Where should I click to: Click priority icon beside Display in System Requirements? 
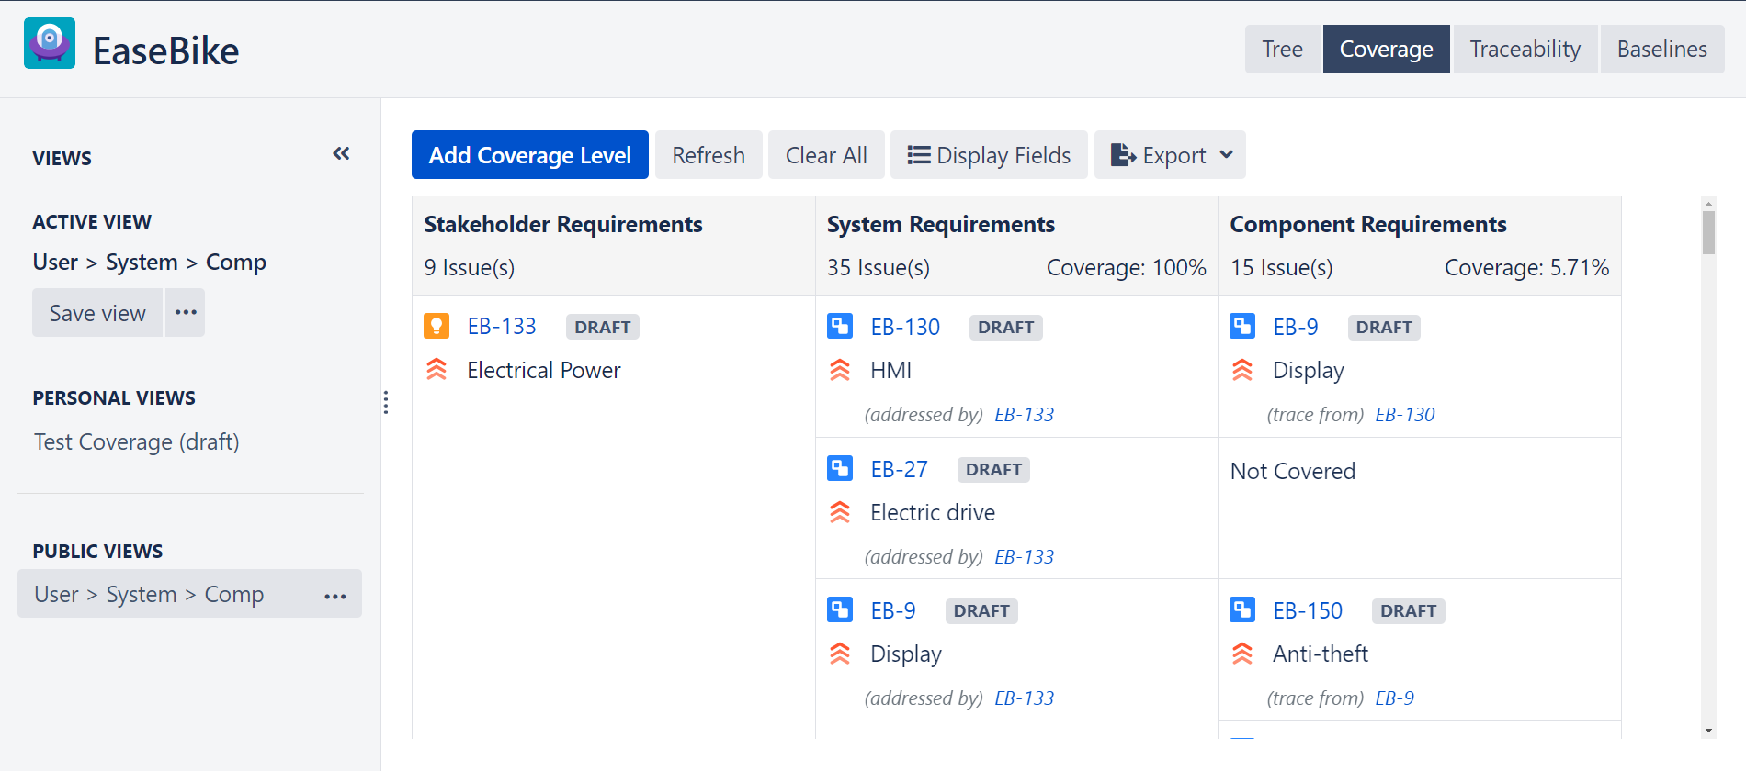click(x=840, y=653)
